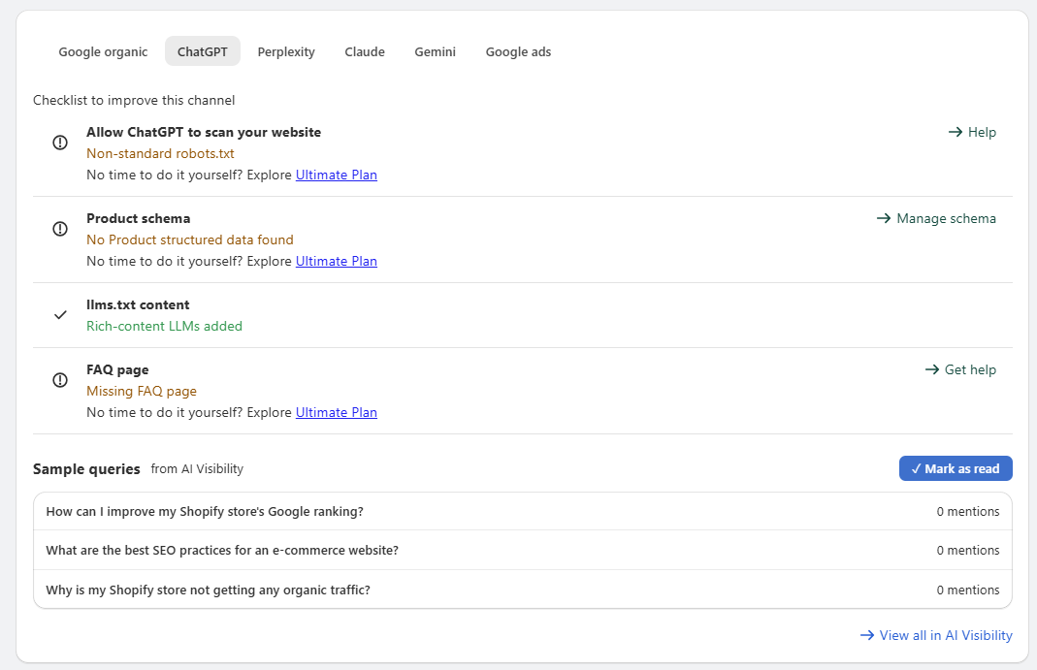
Task: Open Ultimate Plan link under robots.txt
Action: 336,175
